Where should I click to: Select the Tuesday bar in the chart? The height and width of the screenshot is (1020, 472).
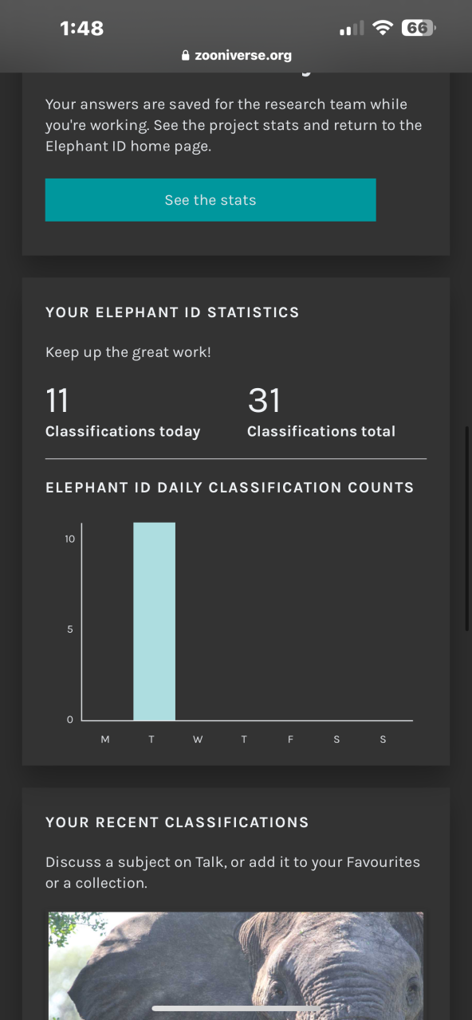pos(154,622)
